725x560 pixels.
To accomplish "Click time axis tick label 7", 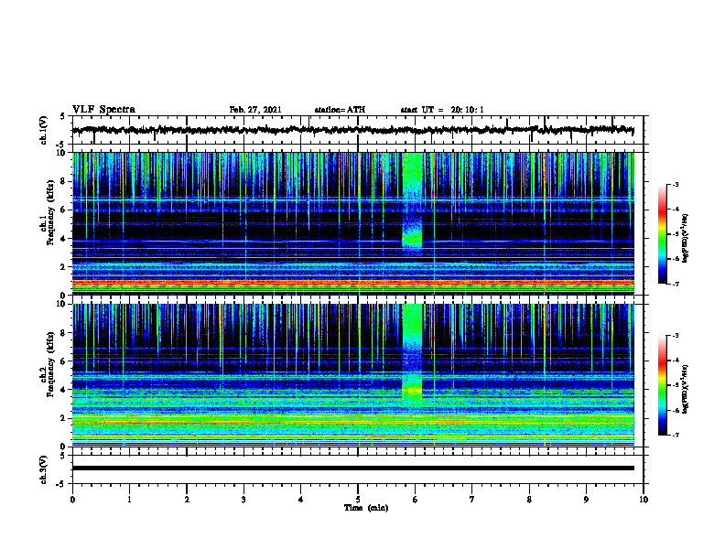I will pyautogui.click(x=472, y=500).
